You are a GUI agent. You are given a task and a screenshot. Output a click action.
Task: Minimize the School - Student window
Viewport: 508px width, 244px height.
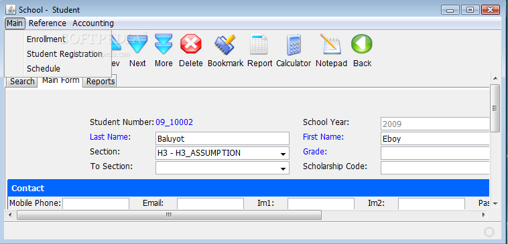[x=450, y=10]
